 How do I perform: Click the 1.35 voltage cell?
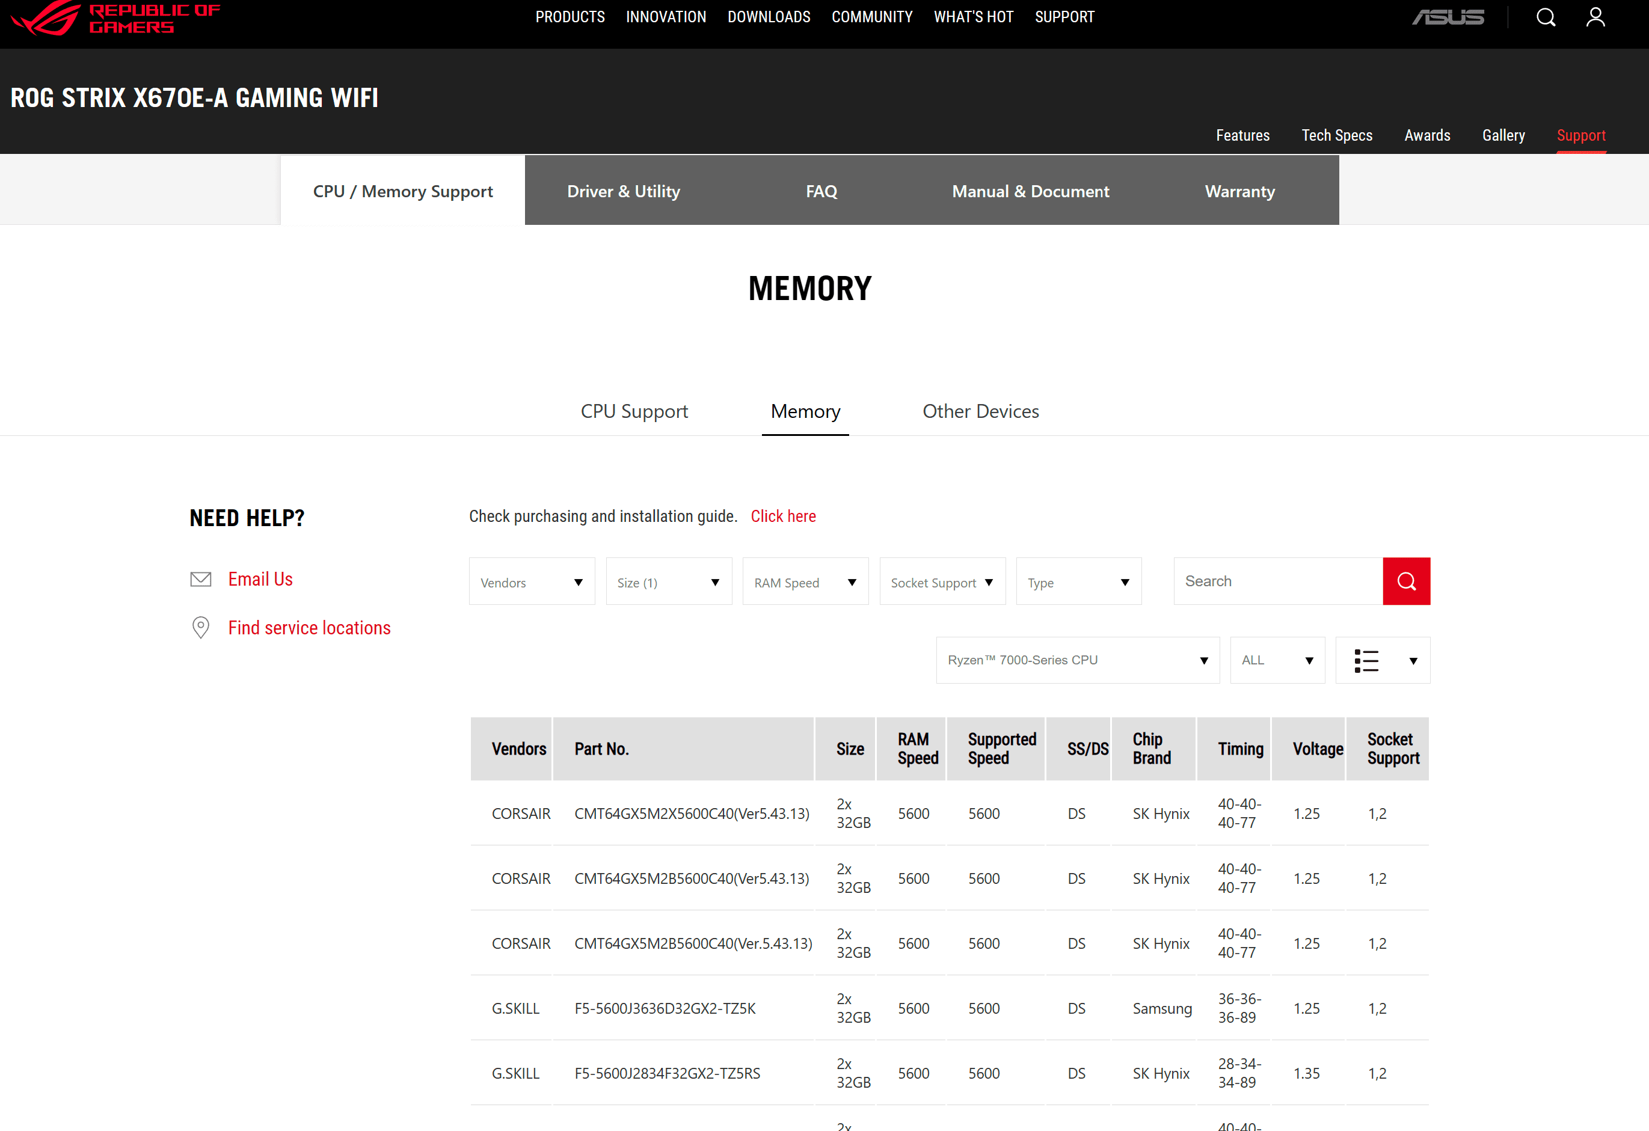click(x=1306, y=1073)
